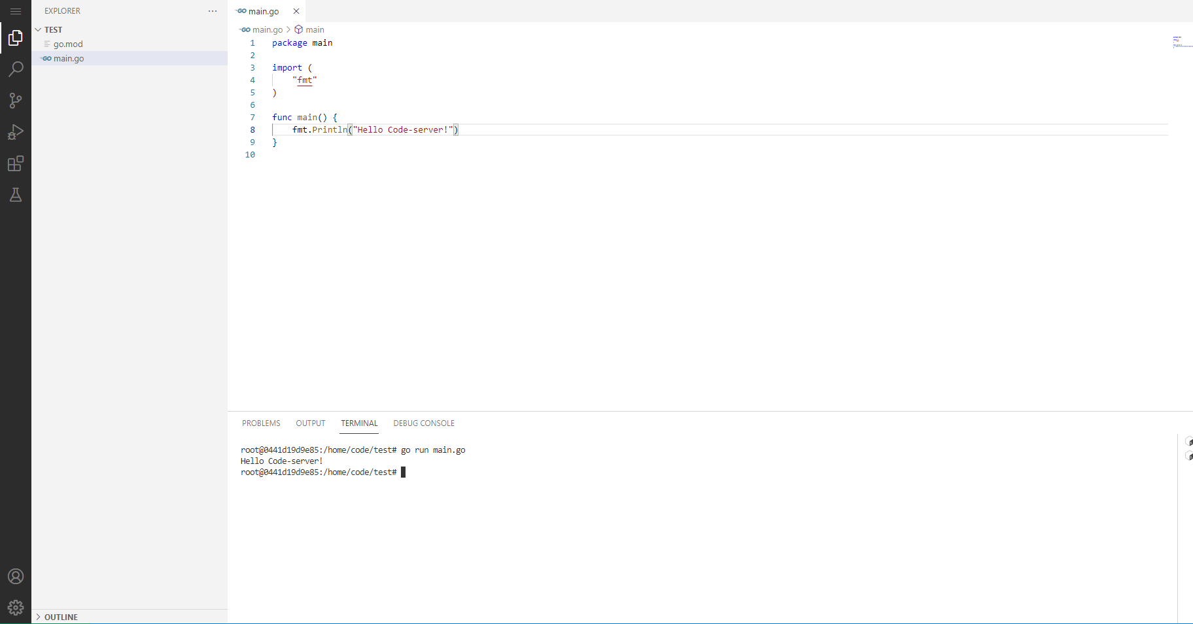Open Explorer views and more actions ellipsis
The width and height of the screenshot is (1193, 624).
click(213, 11)
